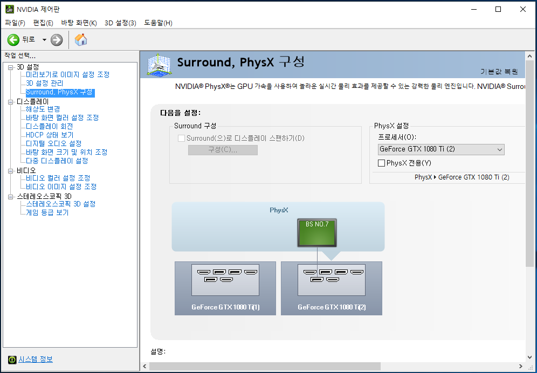Open 게임 등급 보기
537x373 pixels.
[x=47, y=213]
